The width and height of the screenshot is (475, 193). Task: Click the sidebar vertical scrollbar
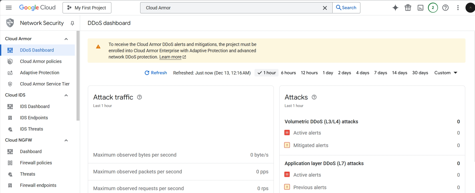click(78, 76)
